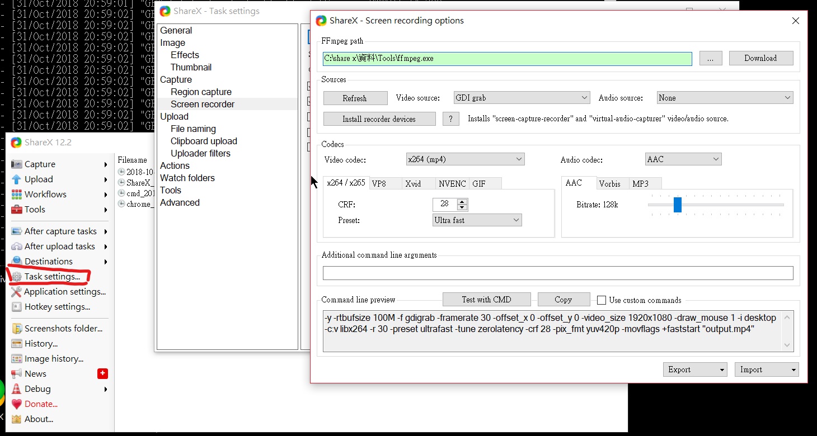Open the Video codec dropdown
Screen dimensions: 817x436
coord(465,159)
